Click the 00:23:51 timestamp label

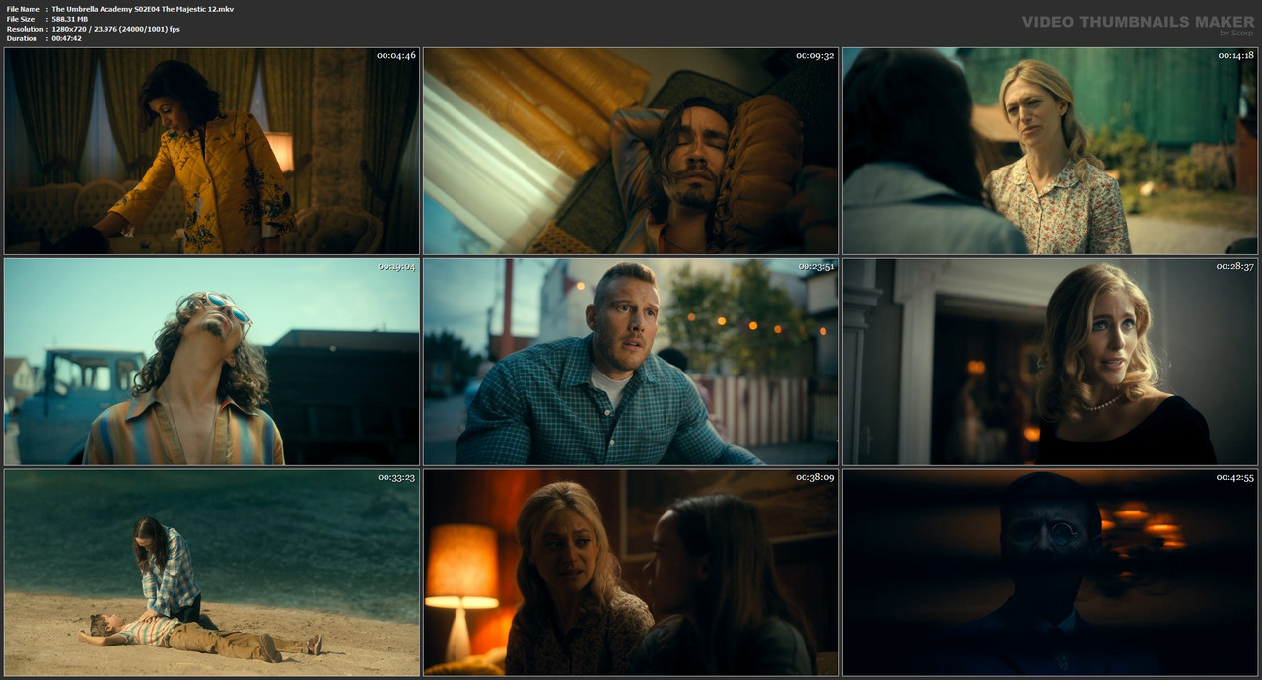click(815, 266)
